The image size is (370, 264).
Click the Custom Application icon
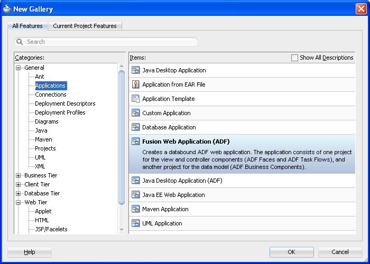pos(136,113)
